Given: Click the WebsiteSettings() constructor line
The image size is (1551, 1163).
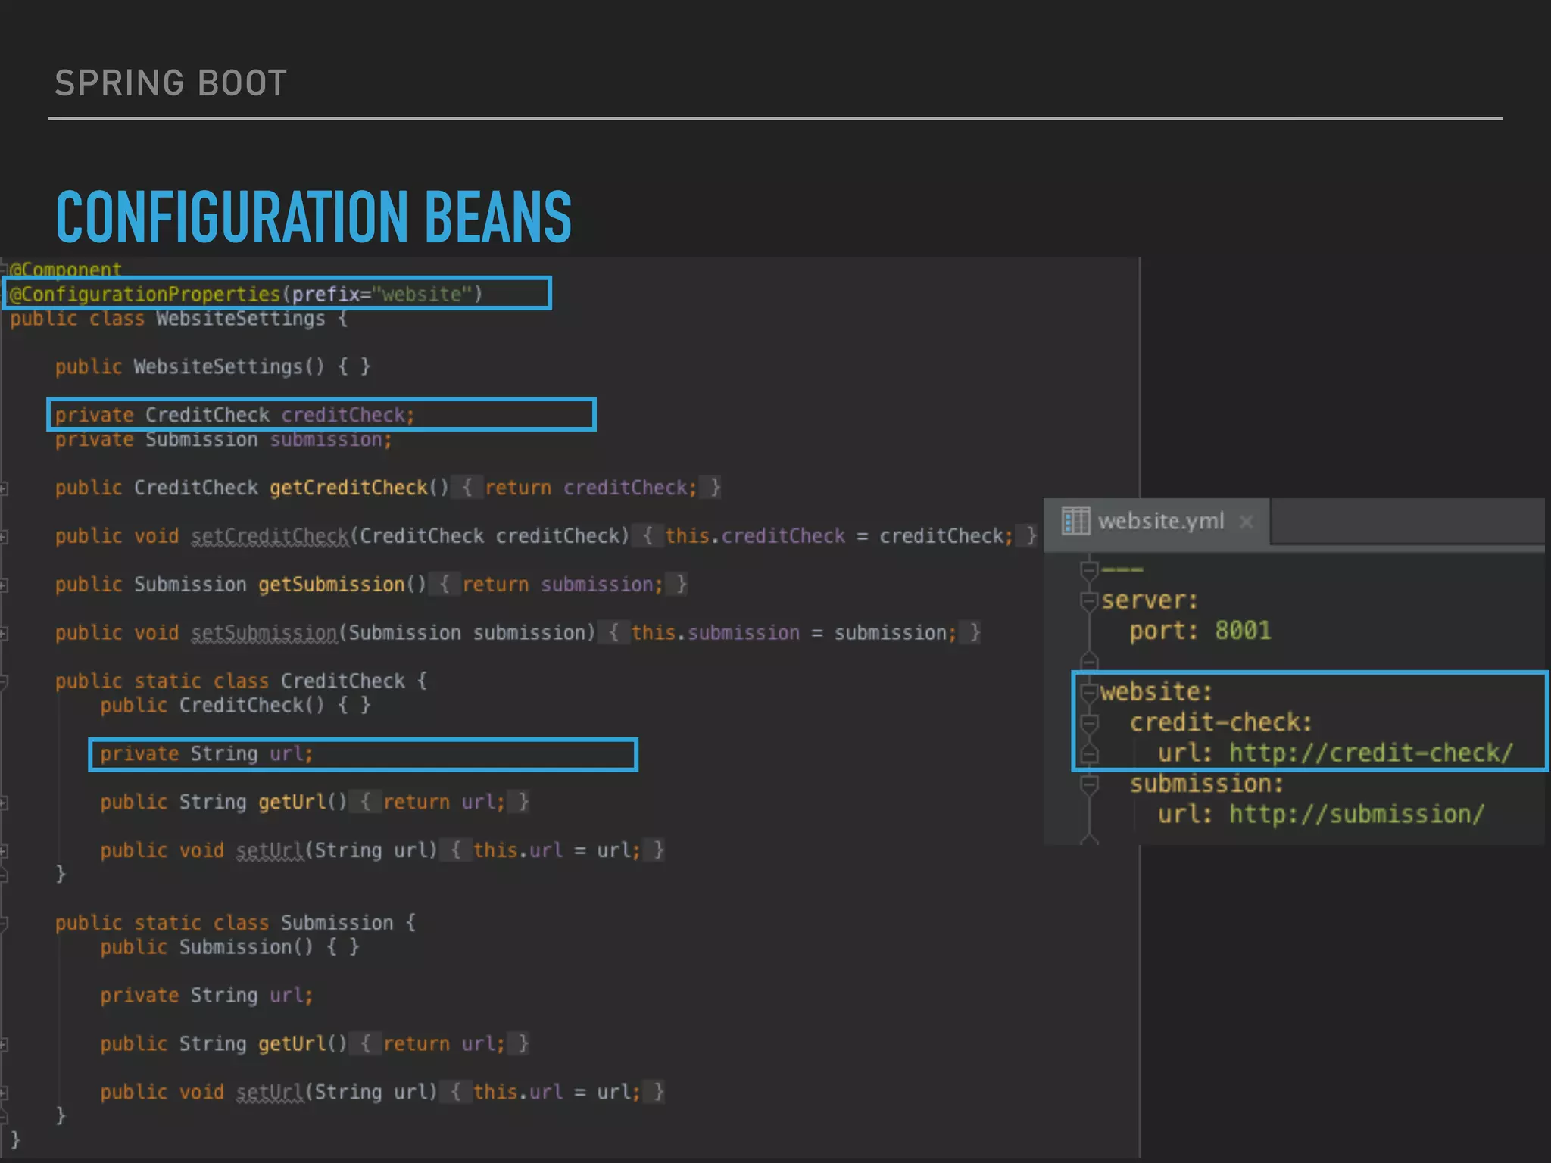Looking at the screenshot, I should tap(213, 366).
